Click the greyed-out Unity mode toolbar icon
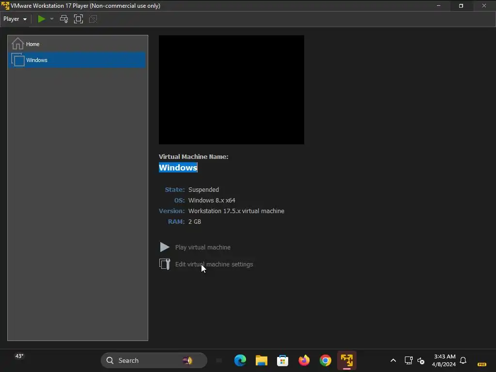The image size is (496, 372). (x=93, y=19)
